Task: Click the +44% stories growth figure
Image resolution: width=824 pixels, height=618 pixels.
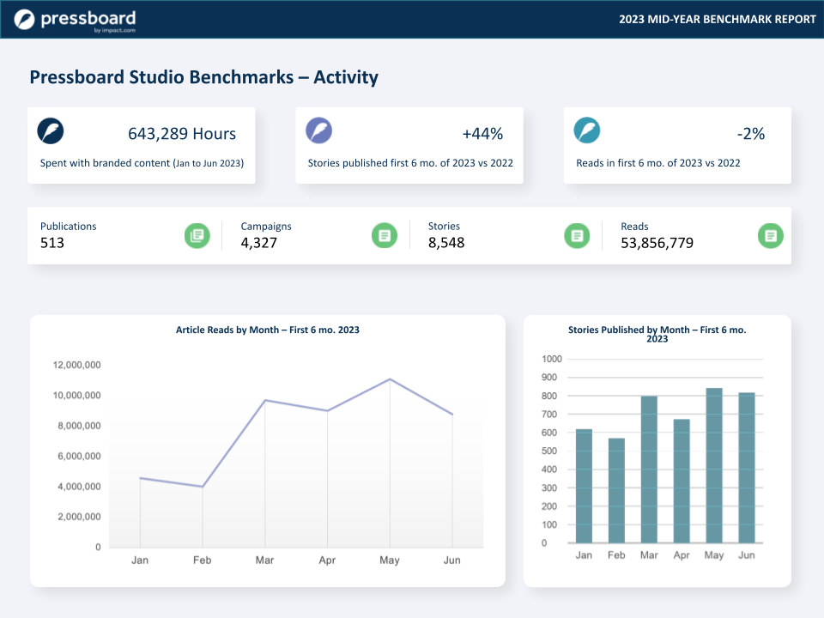Action: [x=482, y=134]
